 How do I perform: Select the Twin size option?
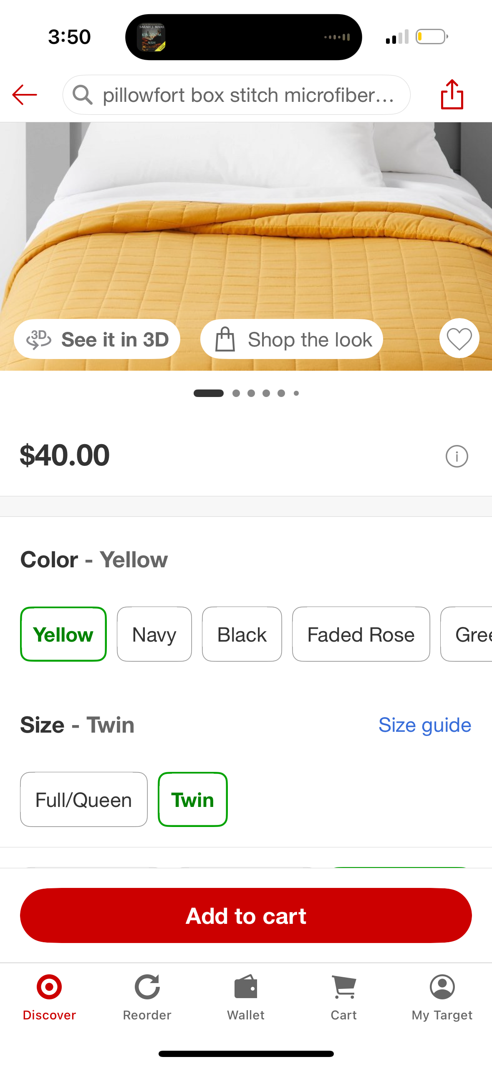pyautogui.click(x=192, y=799)
